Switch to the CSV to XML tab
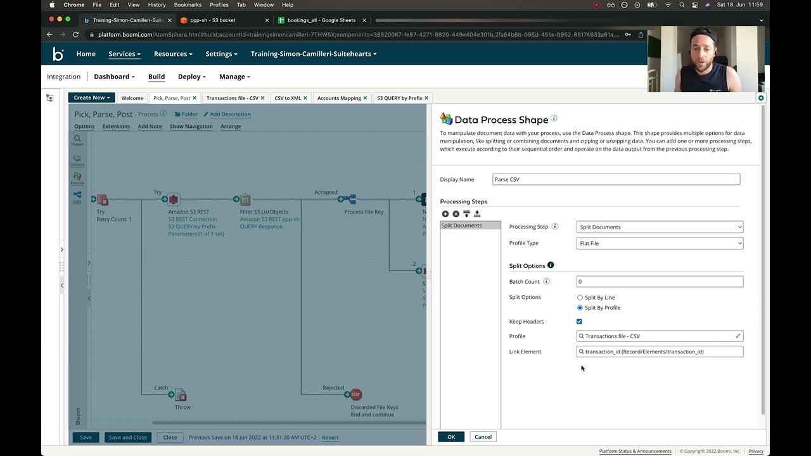This screenshot has height=456, width=811. 288,98
